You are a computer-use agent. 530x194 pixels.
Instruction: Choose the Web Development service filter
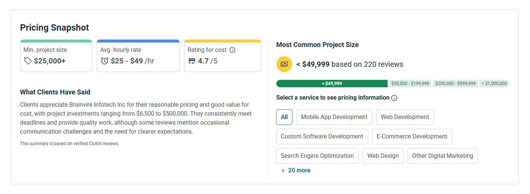pyautogui.click(x=405, y=117)
